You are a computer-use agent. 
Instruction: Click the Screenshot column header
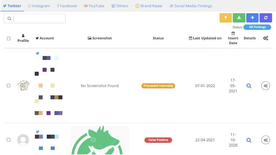[x=100, y=38]
